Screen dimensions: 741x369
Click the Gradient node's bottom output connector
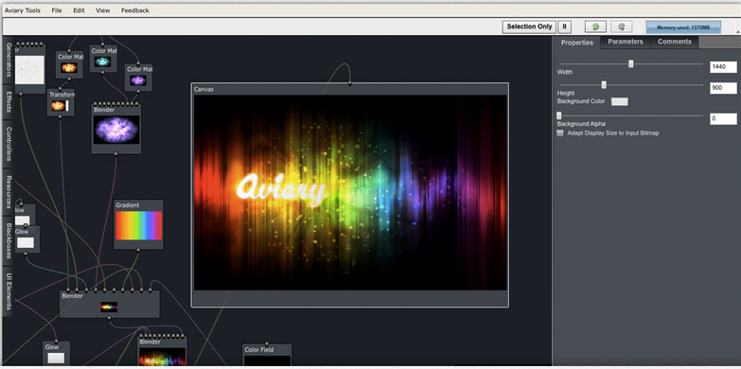138,250
